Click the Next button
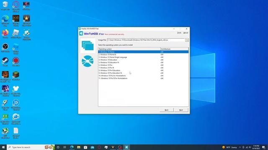The height and width of the screenshot is (150, 268). pyautogui.click(x=181, y=110)
